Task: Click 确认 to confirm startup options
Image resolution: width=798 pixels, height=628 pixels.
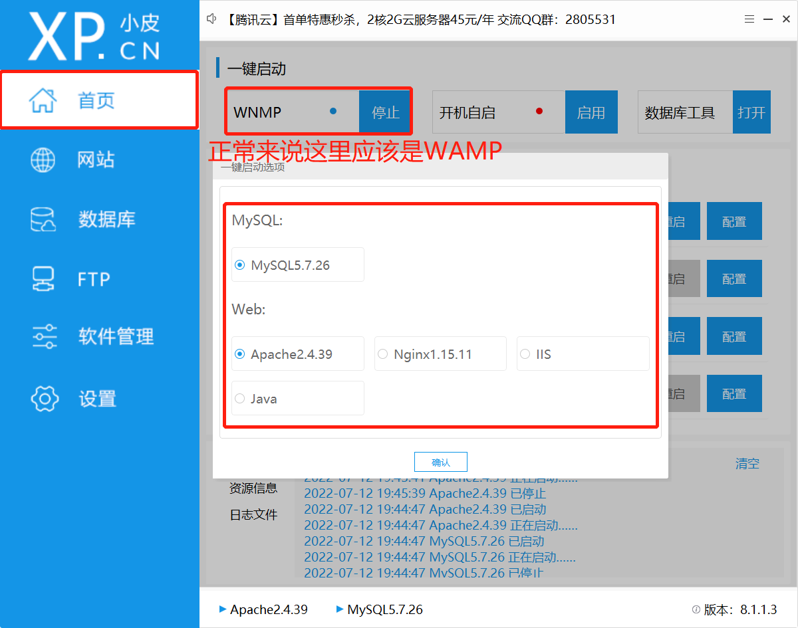Action: [x=440, y=461]
